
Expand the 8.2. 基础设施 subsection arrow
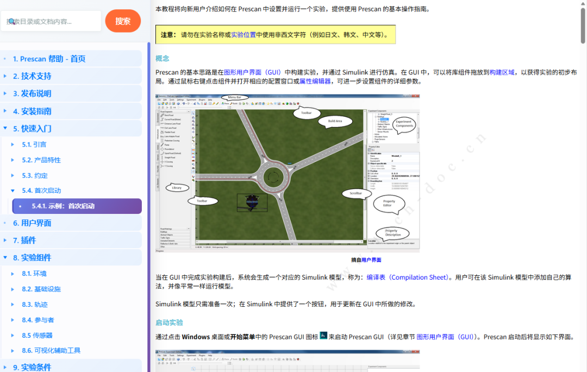(x=13, y=289)
